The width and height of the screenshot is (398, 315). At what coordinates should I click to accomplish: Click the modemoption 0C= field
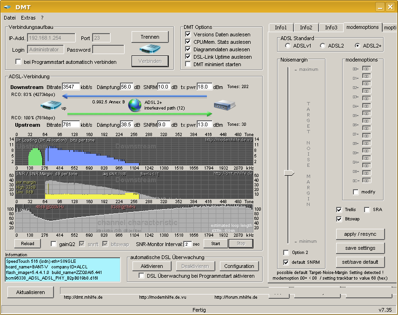tap(366, 180)
